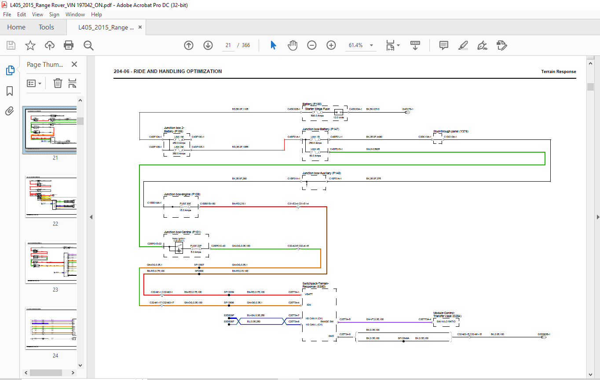Open the Attachments paperclip panel
The image size is (600, 380).
tap(10, 111)
